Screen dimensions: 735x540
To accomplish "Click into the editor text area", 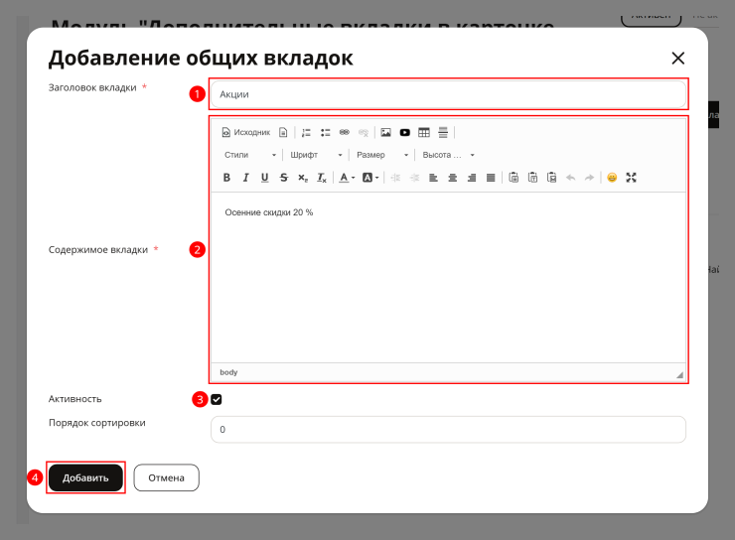I will [449, 277].
